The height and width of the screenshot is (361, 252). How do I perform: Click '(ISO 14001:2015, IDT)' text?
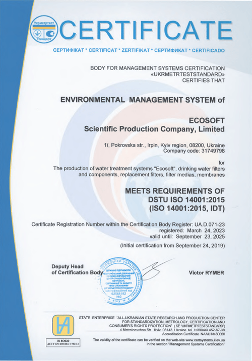(x=187, y=208)
